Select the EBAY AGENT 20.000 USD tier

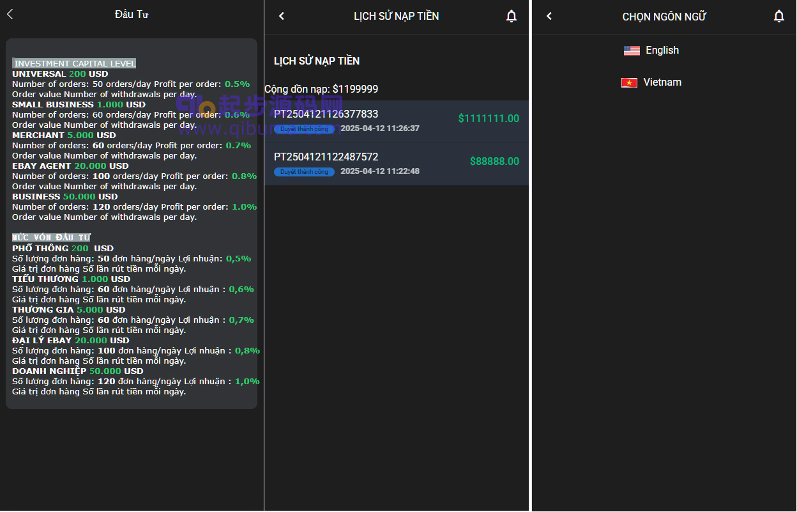click(70, 166)
